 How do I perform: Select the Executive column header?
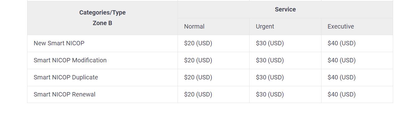click(x=340, y=27)
